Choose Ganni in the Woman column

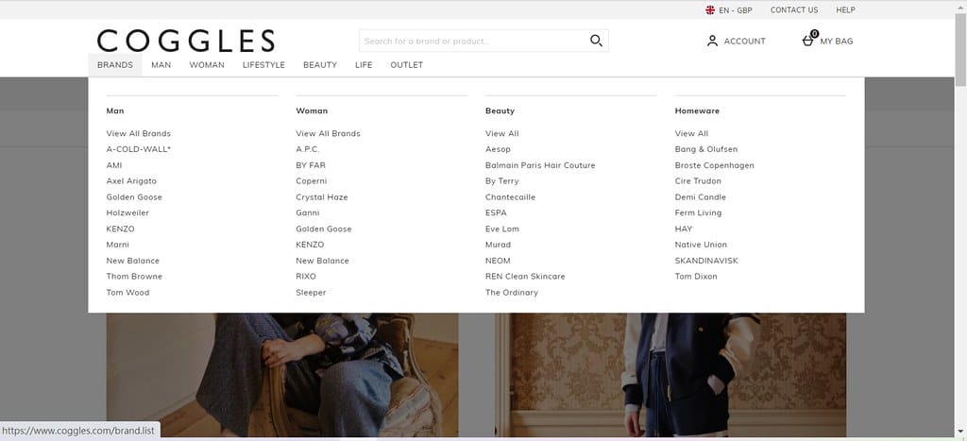tap(307, 213)
